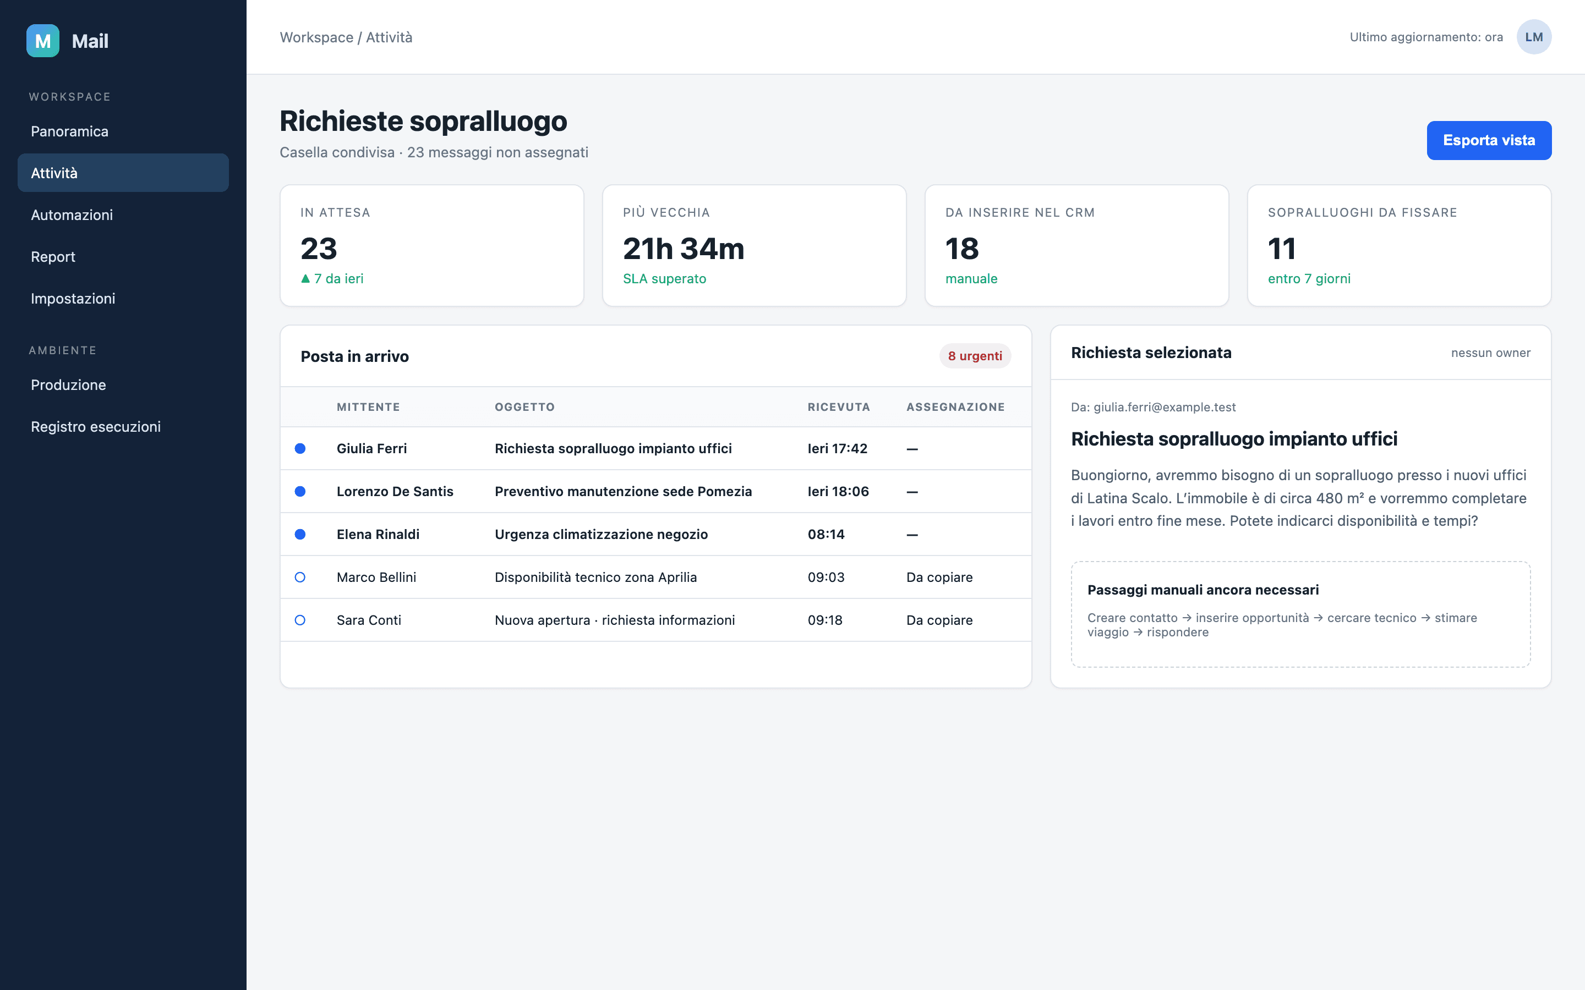
Task: Click the 'nessun owner' label
Action: pyautogui.click(x=1491, y=353)
